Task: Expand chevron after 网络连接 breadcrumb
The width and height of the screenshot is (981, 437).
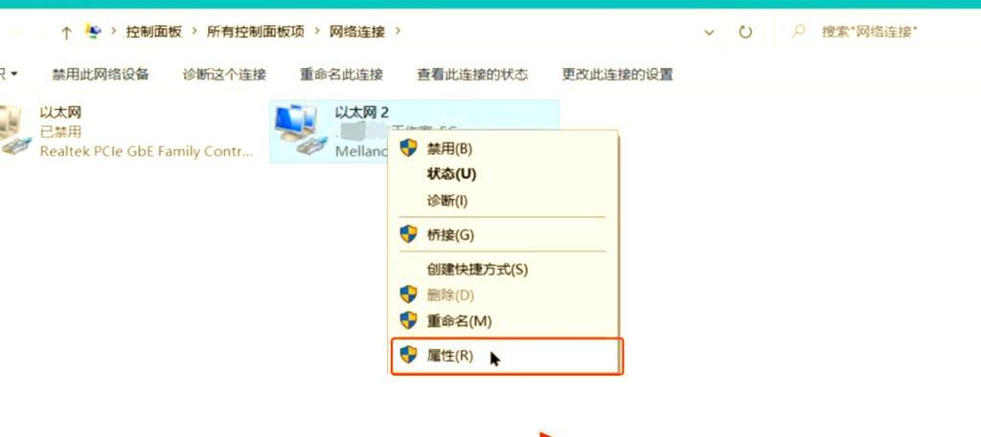Action: click(398, 32)
